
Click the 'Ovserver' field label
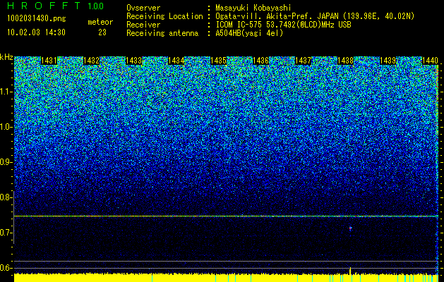[143, 8]
